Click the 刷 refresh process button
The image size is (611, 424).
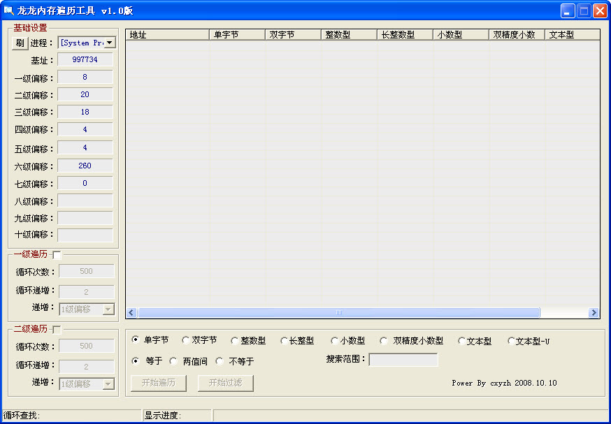click(19, 43)
